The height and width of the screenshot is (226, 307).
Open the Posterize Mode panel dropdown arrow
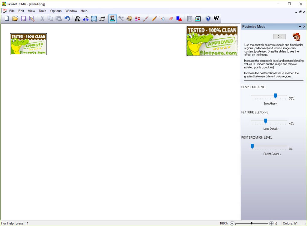click(x=300, y=27)
